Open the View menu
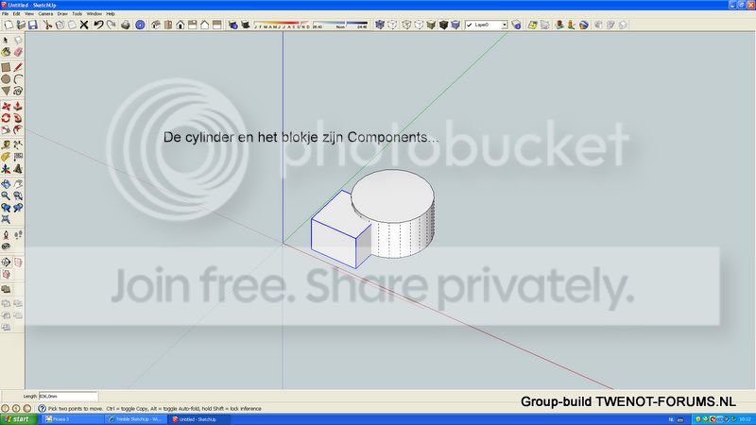Screen dimensions: 756x425 coord(29,14)
